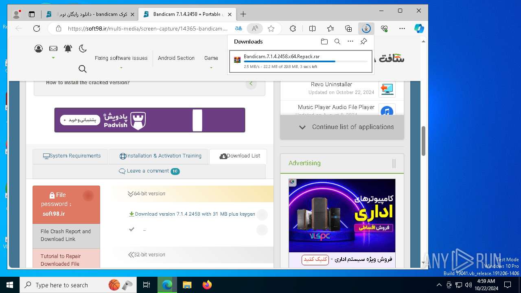Open the Leave a comment tab

coord(149,171)
